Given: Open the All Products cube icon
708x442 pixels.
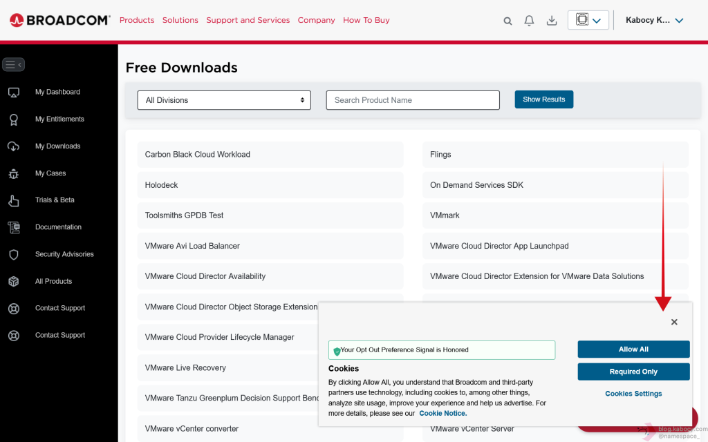Looking at the screenshot, I should point(13,282).
